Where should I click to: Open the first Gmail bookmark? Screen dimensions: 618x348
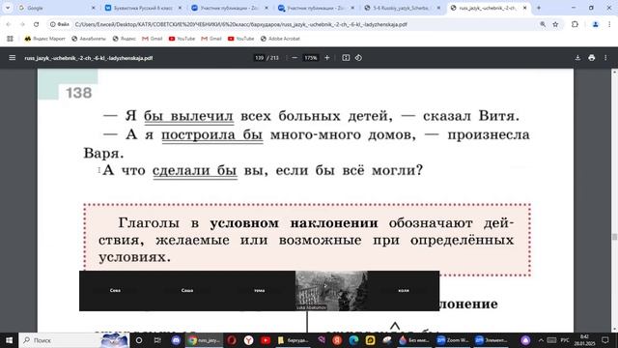[x=153, y=39]
